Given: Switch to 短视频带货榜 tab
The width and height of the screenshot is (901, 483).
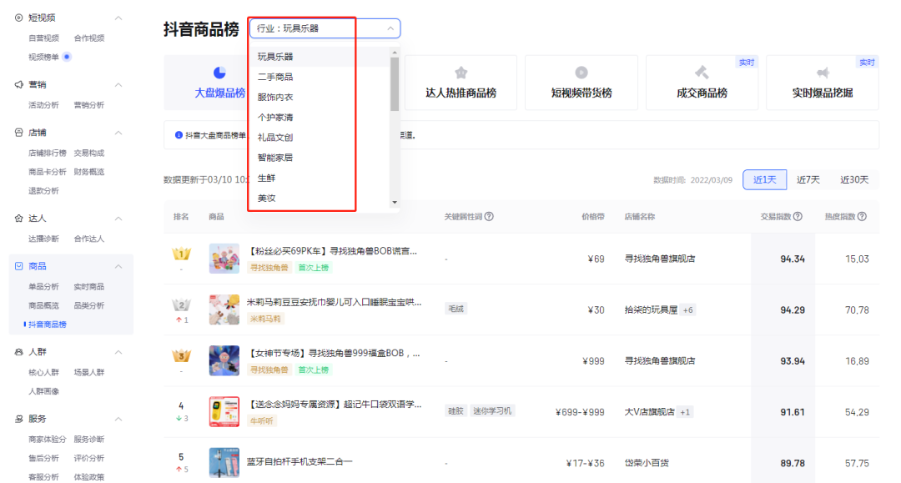Looking at the screenshot, I should pos(581,83).
